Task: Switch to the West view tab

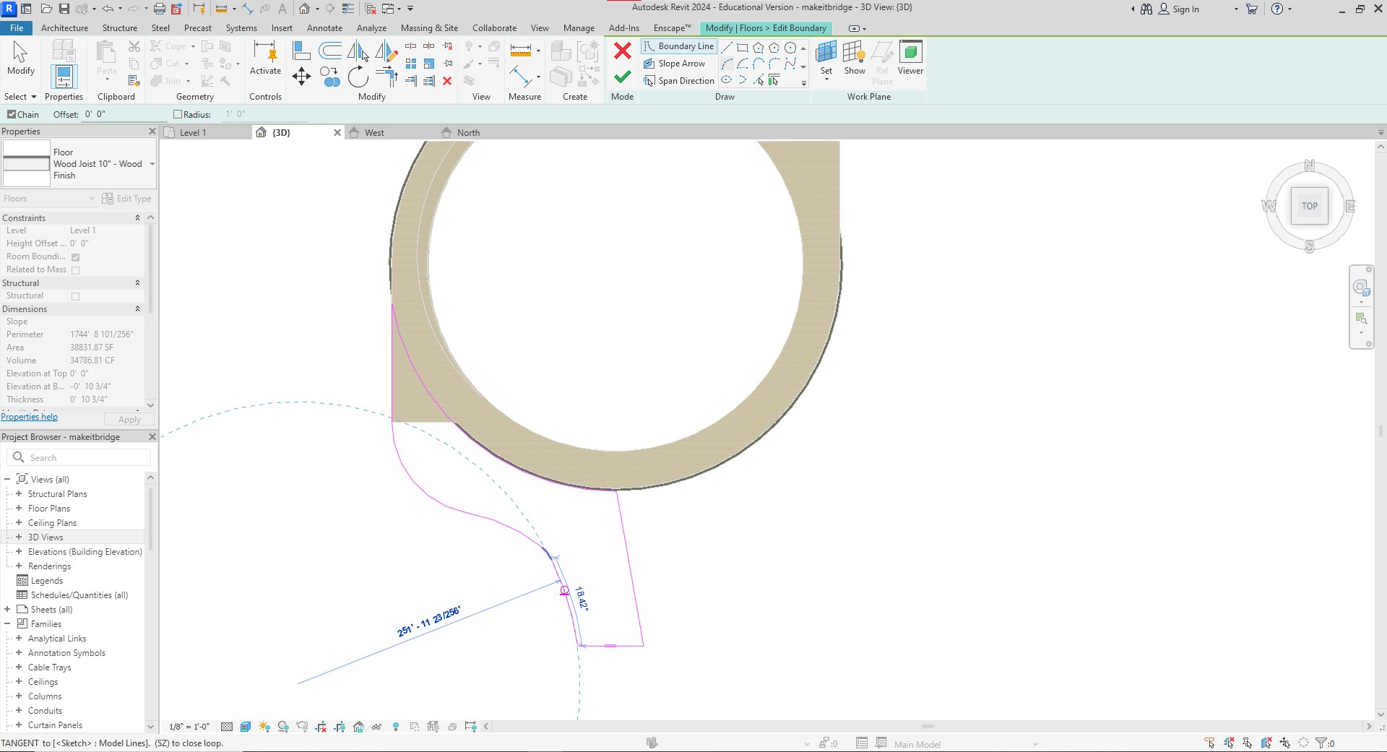Action: click(x=374, y=133)
